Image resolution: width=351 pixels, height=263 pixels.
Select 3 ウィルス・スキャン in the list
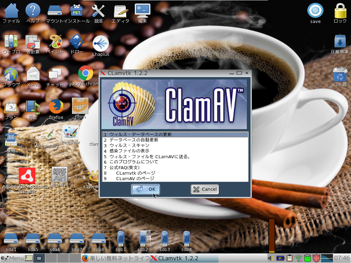click(175, 145)
